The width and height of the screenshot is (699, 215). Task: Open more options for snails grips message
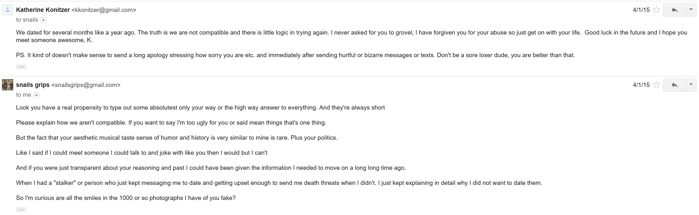click(691, 85)
